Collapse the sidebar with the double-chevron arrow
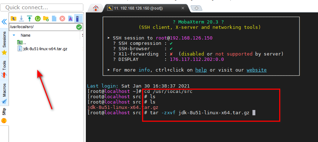The height and width of the screenshot is (142, 318). point(4,22)
